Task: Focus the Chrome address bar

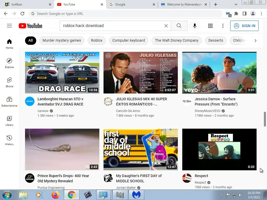Action: click(x=125, y=14)
